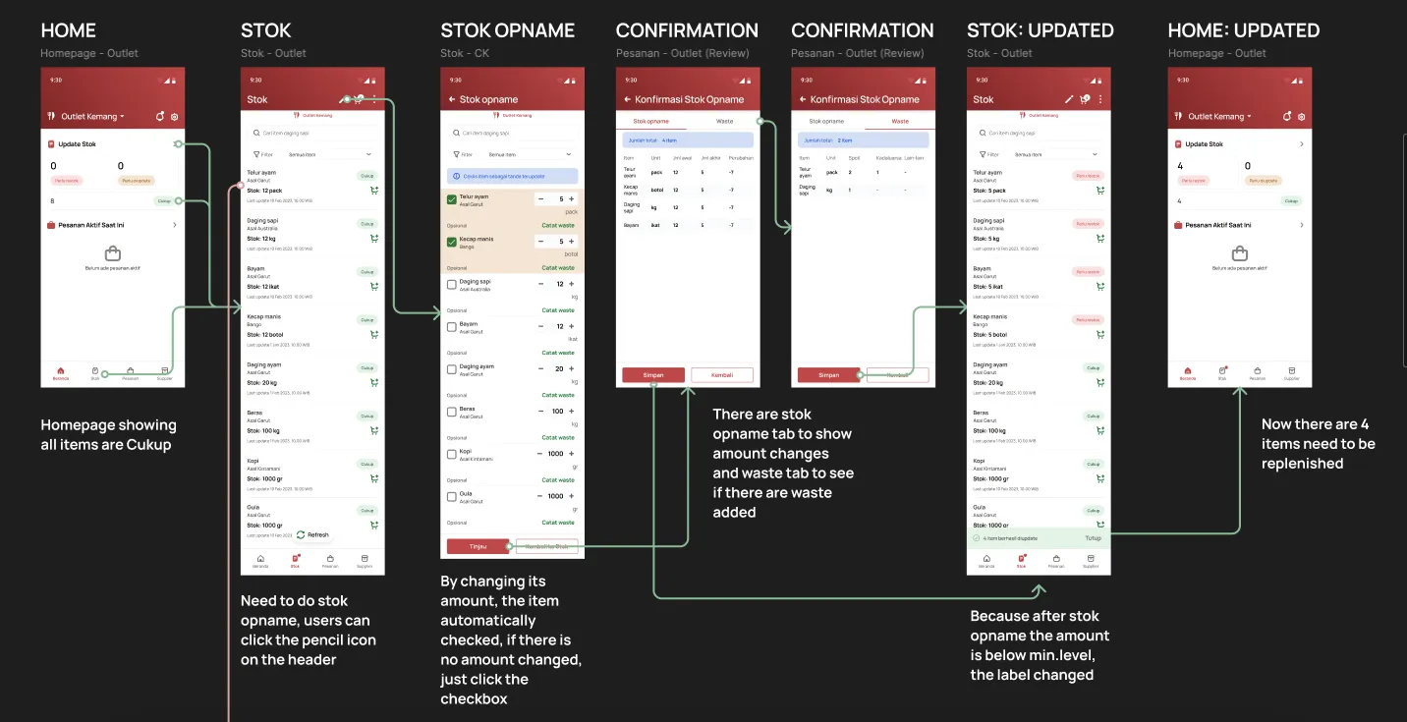Open the Outlet Kemang dropdown on the Home screen

pyautogui.click(x=92, y=117)
